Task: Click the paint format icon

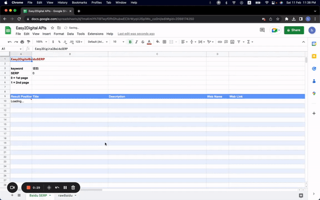Action: pyautogui.click(x=29, y=42)
